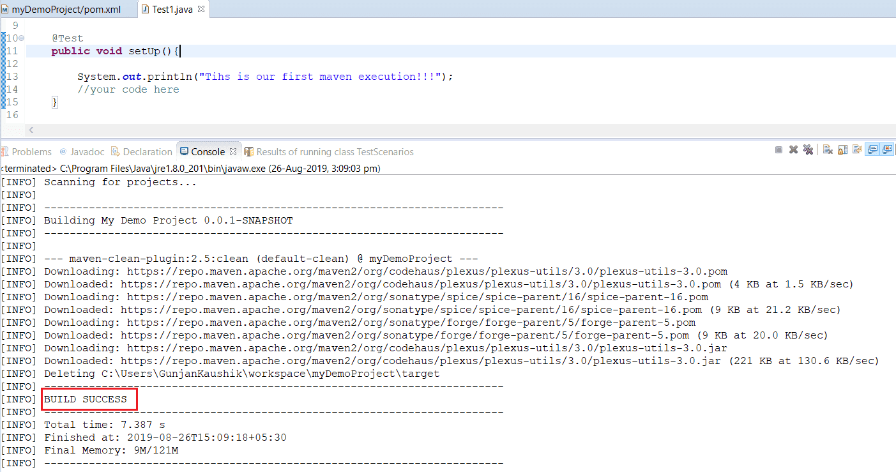Image resolution: width=896 pixels, height=472 pixels.
Task: Click the Declaration tab icon
Action: tap(116, 151)
